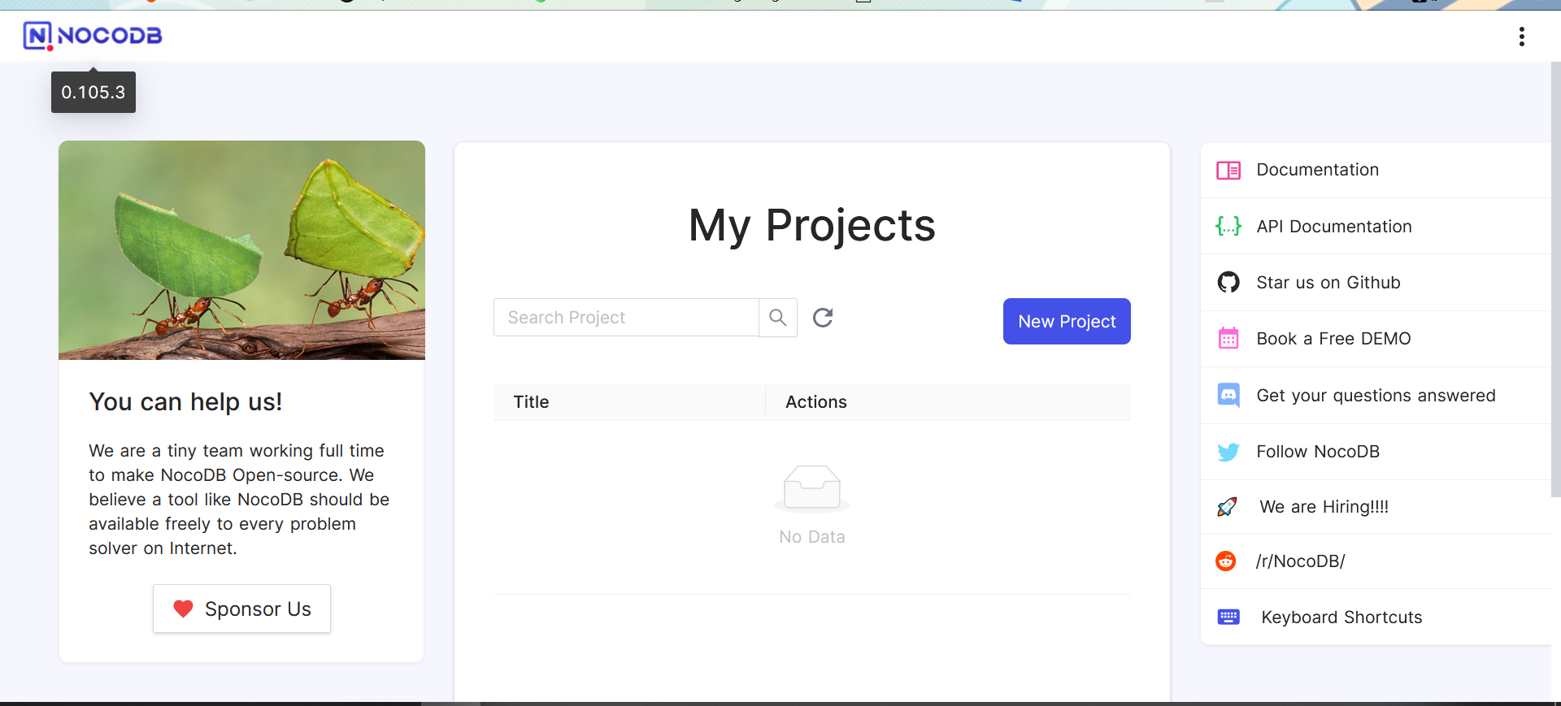
Task: Click the hiring rocket icon
Action: [x=1227, y=507]
